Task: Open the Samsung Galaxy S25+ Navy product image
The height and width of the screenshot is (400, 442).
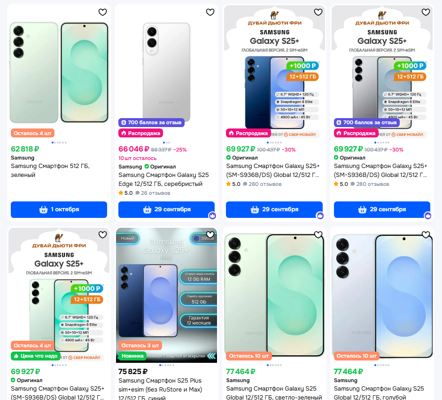Action: coord(166,295)
